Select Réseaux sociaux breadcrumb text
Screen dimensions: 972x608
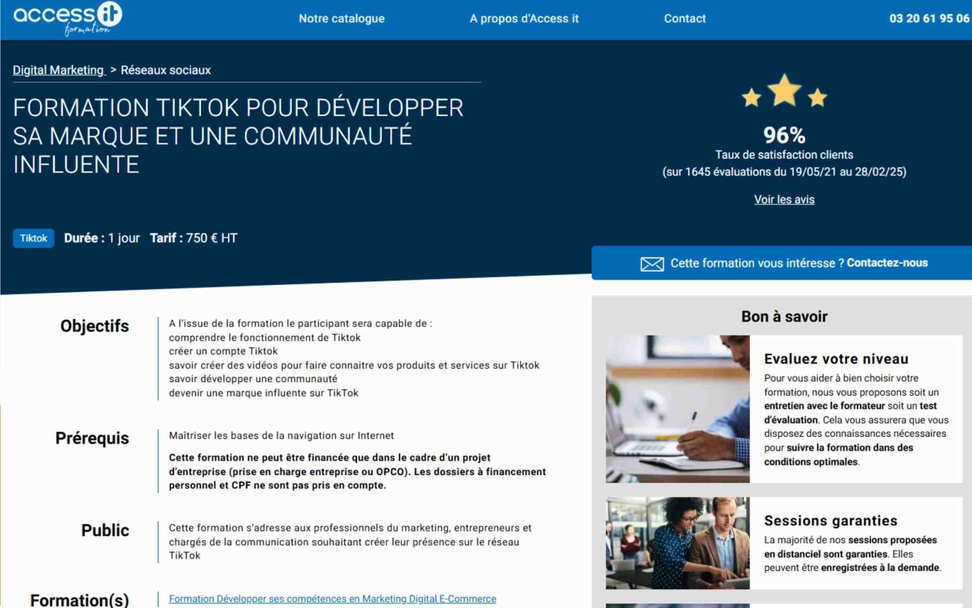pyautogui.click(x=166, y=70)
